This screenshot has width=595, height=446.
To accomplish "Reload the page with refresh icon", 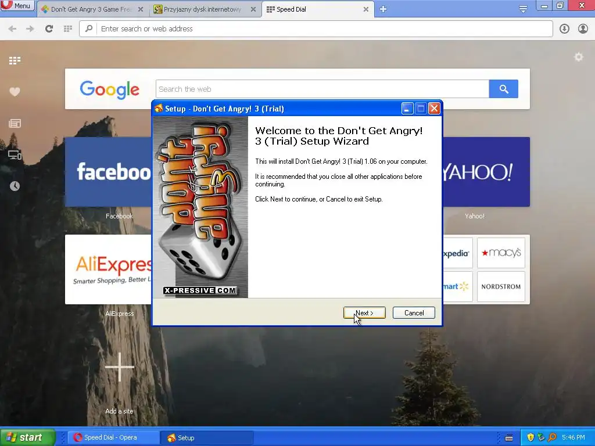I will point(49,29).
